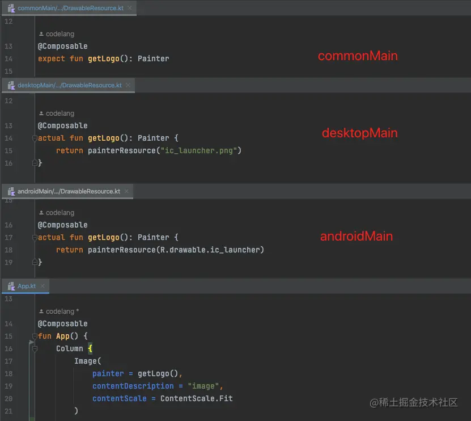The height and width of the screenshot is (421, 471).
Task: Collapse the desktopMain actual getLogo function fold
Action: (x=35, y=138)
